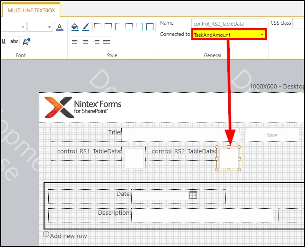The image size is (305, 247).
Task: Click the Save button on the form
Action: [272, 135]
